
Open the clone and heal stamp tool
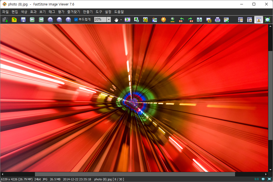point(173,20)
